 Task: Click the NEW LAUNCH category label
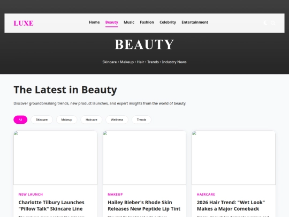pyautogui.click(x=31, y=194)
